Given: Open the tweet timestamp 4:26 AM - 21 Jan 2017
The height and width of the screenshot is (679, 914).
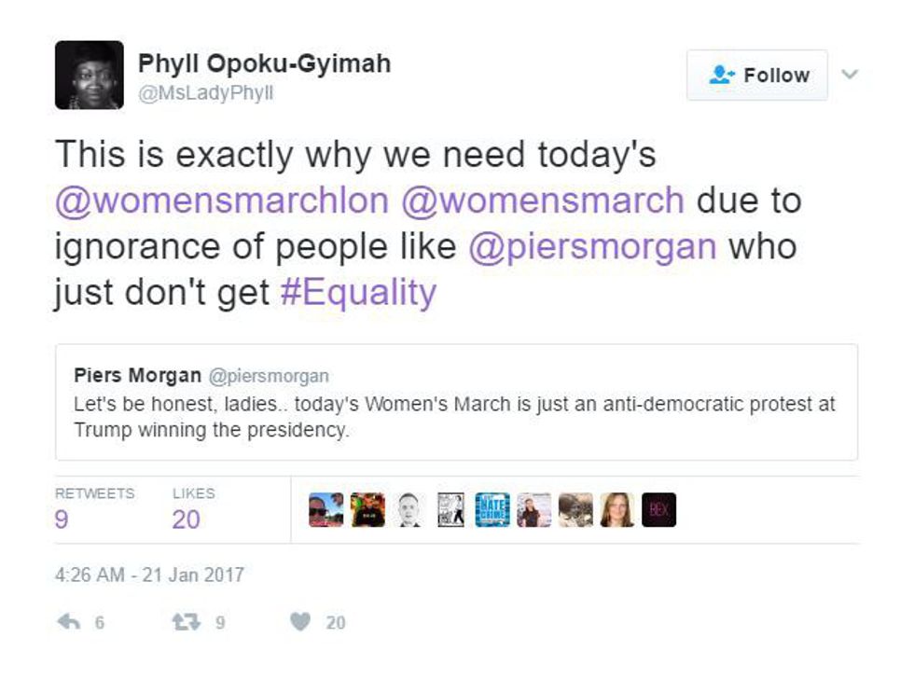Looking at the screenshot, I should (x=149, y=575).
